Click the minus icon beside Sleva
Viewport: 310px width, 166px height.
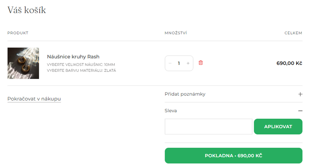pos(300,111)
